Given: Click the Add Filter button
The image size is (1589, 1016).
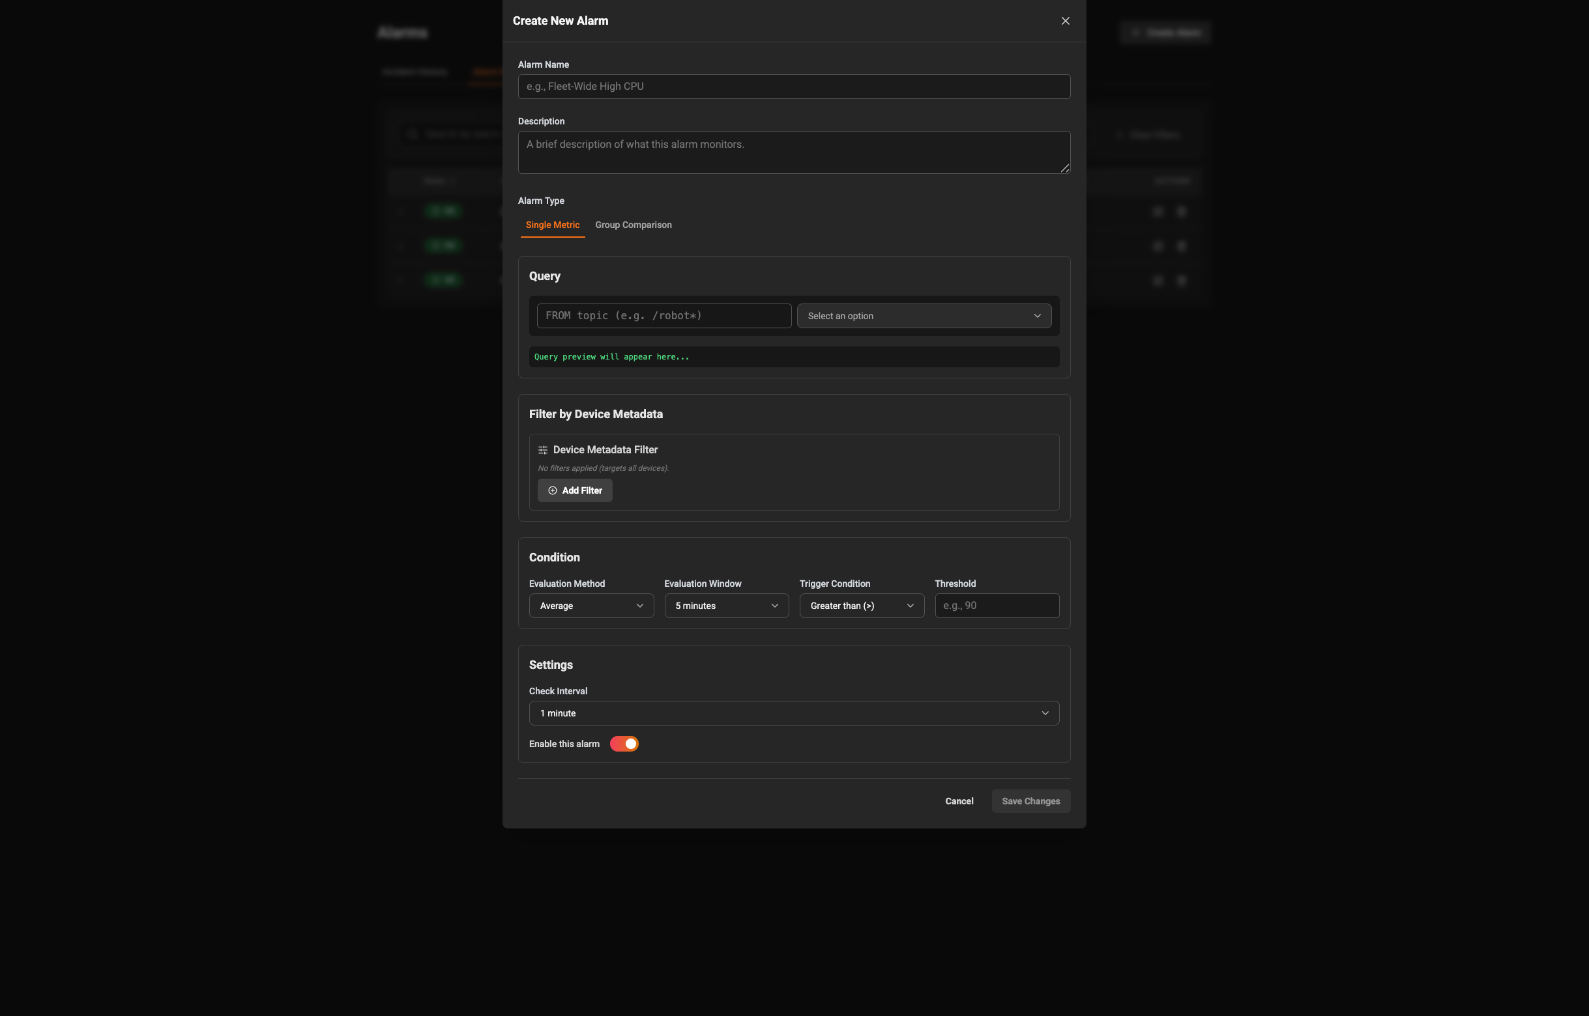Looking at the screenshot, I should 574,490.
